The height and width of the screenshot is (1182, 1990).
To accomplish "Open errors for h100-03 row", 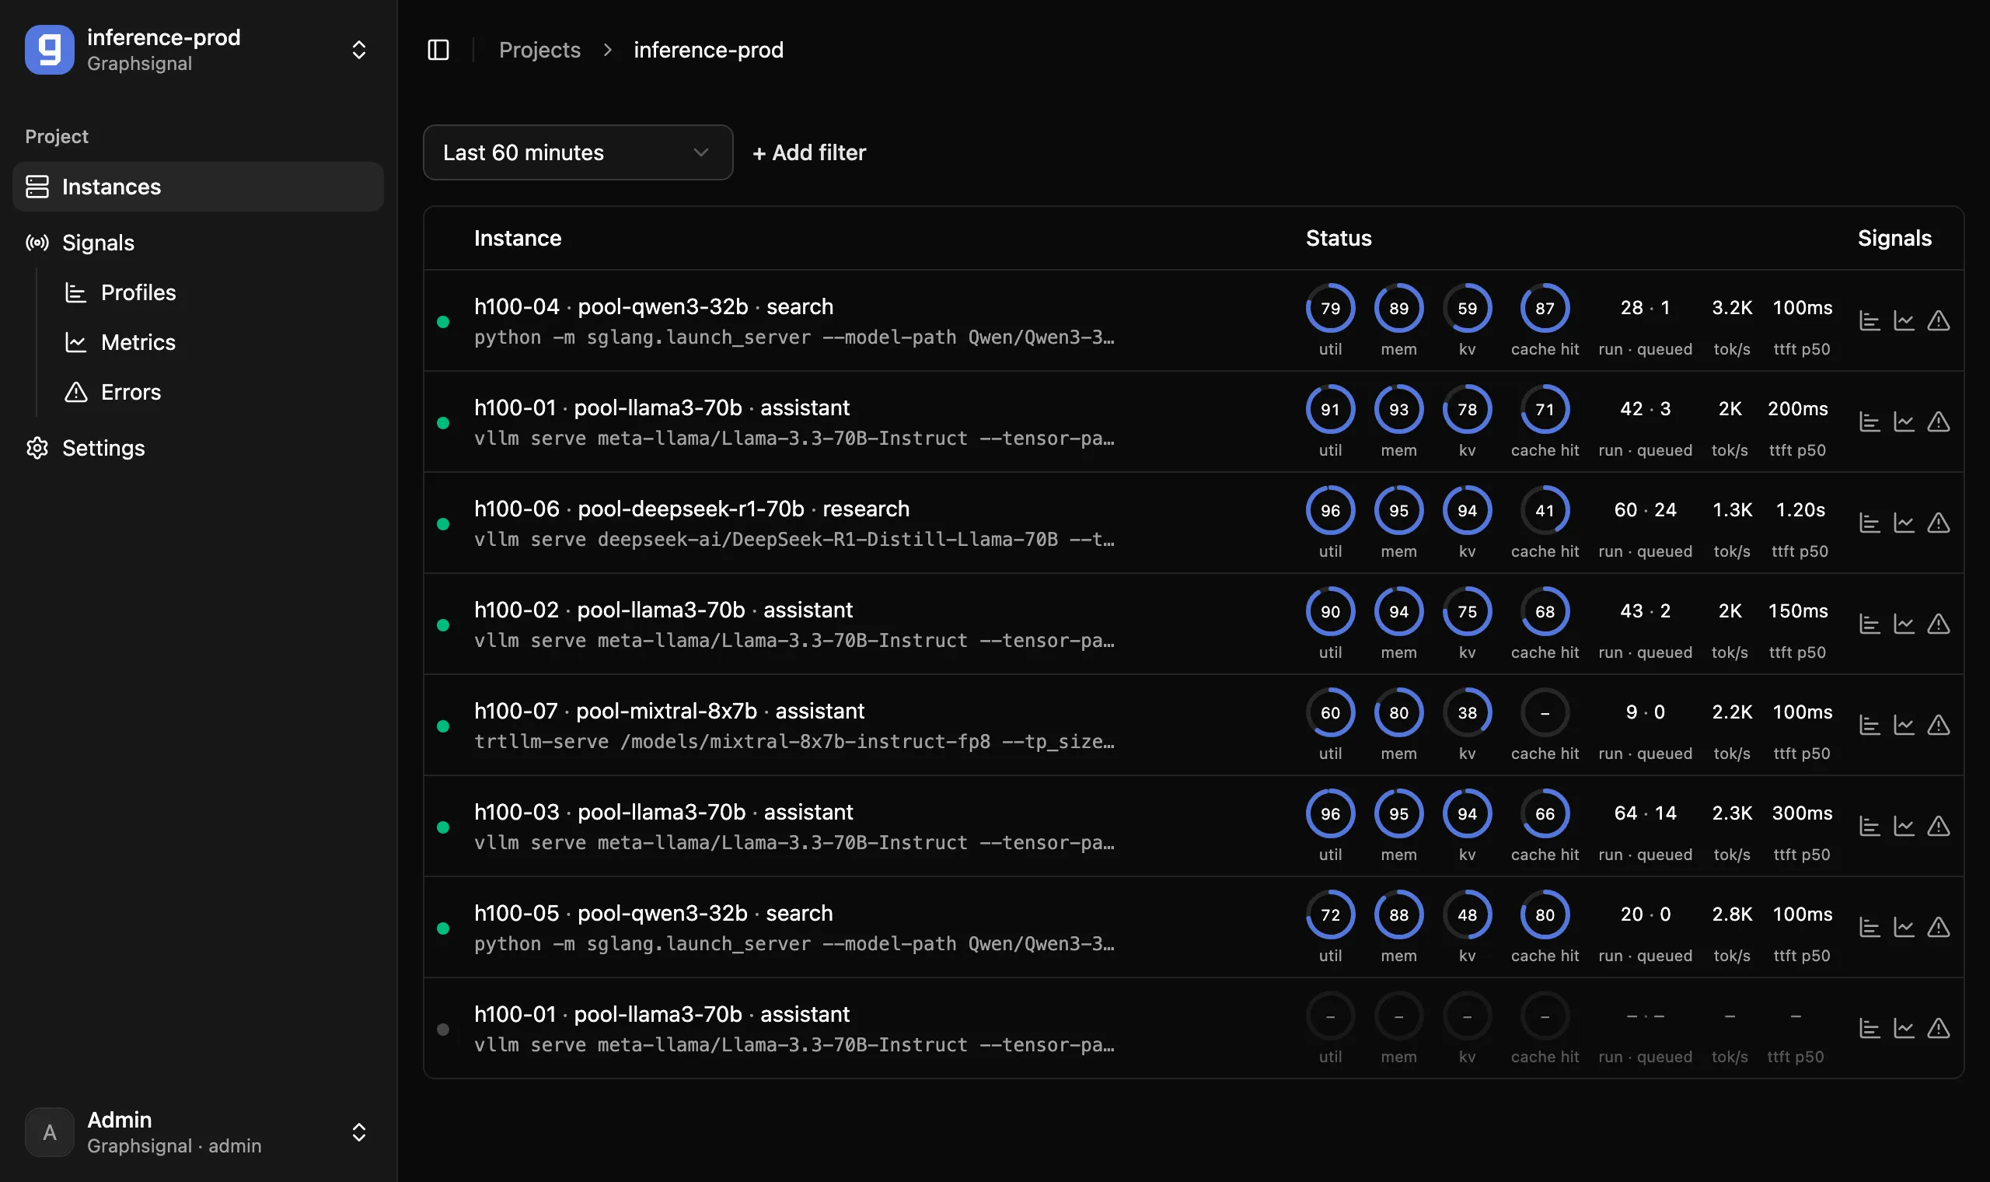I will point(1938,826).
